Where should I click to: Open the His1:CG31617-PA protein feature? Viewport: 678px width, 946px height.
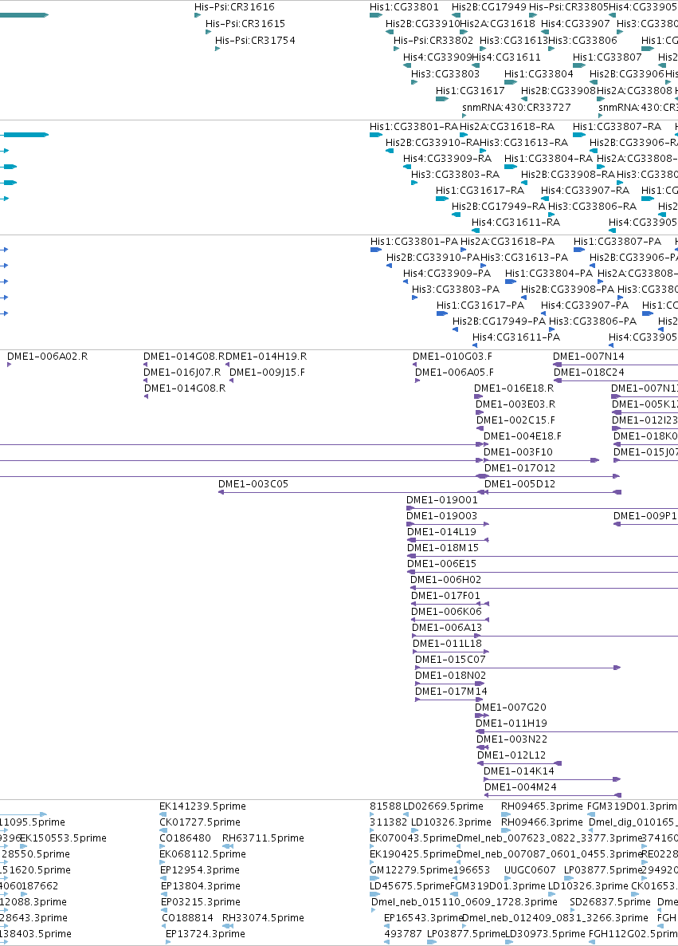tap(480, 305)
